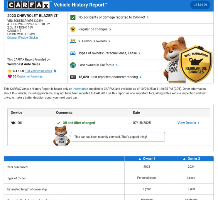Image resolution: width=218 pixels, height=200 pixels.
Task: Click the verified reviews shield badge
Action: click(x=55, y=71)
